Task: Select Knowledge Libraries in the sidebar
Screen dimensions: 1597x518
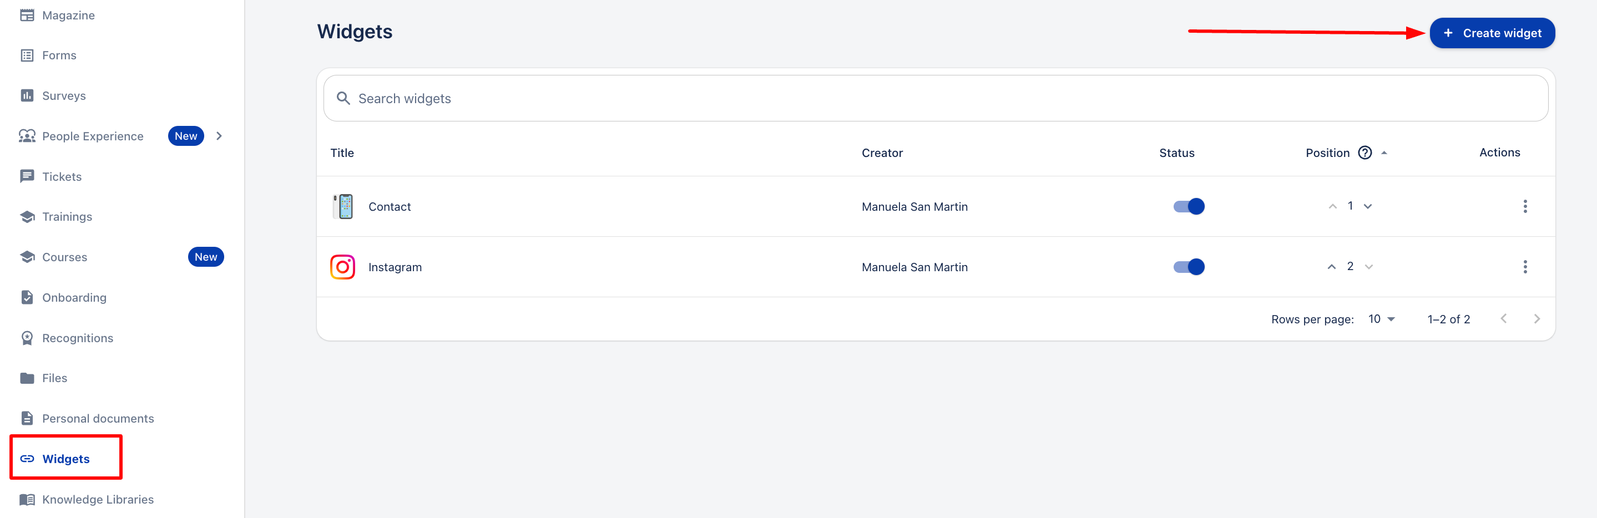Action: [x=97, y=499]
